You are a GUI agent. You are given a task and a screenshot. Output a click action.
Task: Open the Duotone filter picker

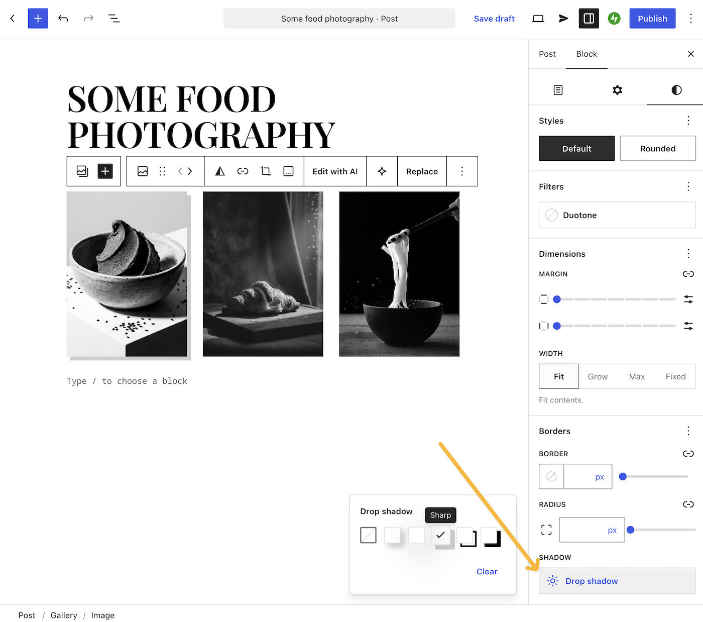(x=617, y=215)
